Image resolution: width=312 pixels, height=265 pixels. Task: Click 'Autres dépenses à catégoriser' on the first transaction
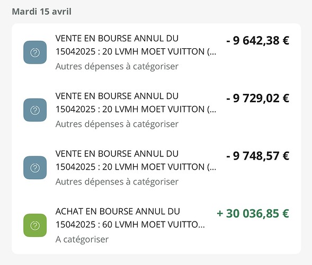[117, 66]
